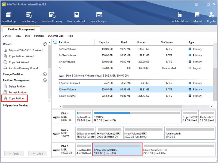Viewport: 218px width, 163px height.
Task: Select C:(NTFS) partition block on Disk 1
Action: [137, 117]
